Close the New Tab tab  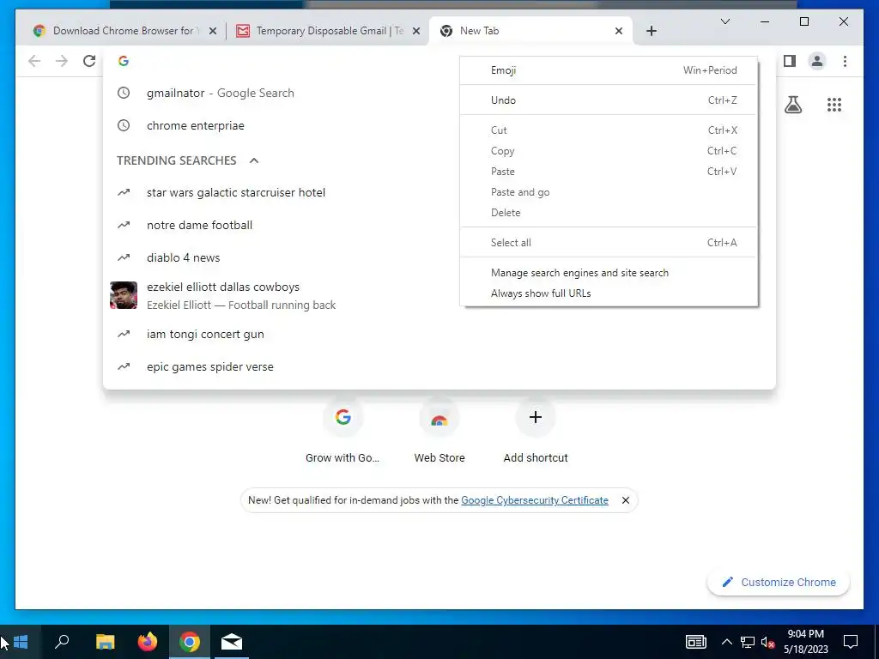click(618, 31)
